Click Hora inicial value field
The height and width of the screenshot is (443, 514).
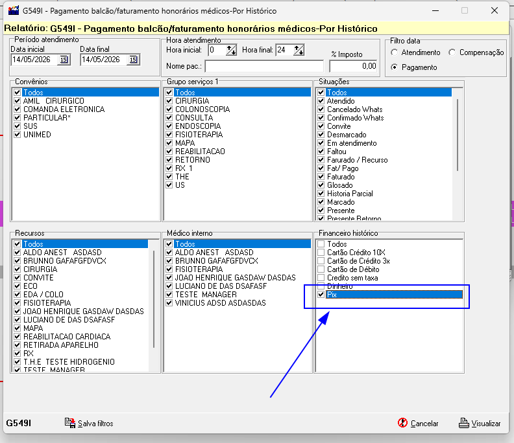[x=217, y=50]
